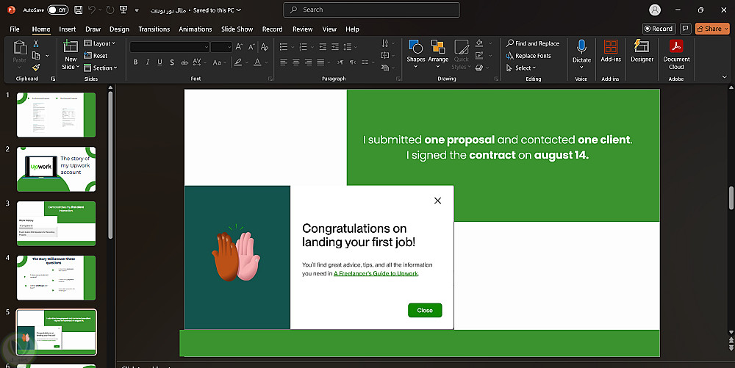
Task: Select the Format Painter brush icon
Action: click(36, 68)
